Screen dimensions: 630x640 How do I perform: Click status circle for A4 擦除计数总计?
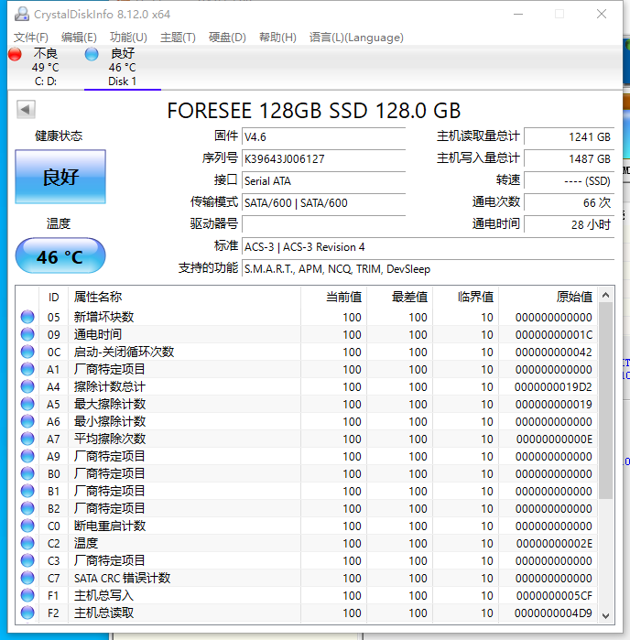point(27,386)
